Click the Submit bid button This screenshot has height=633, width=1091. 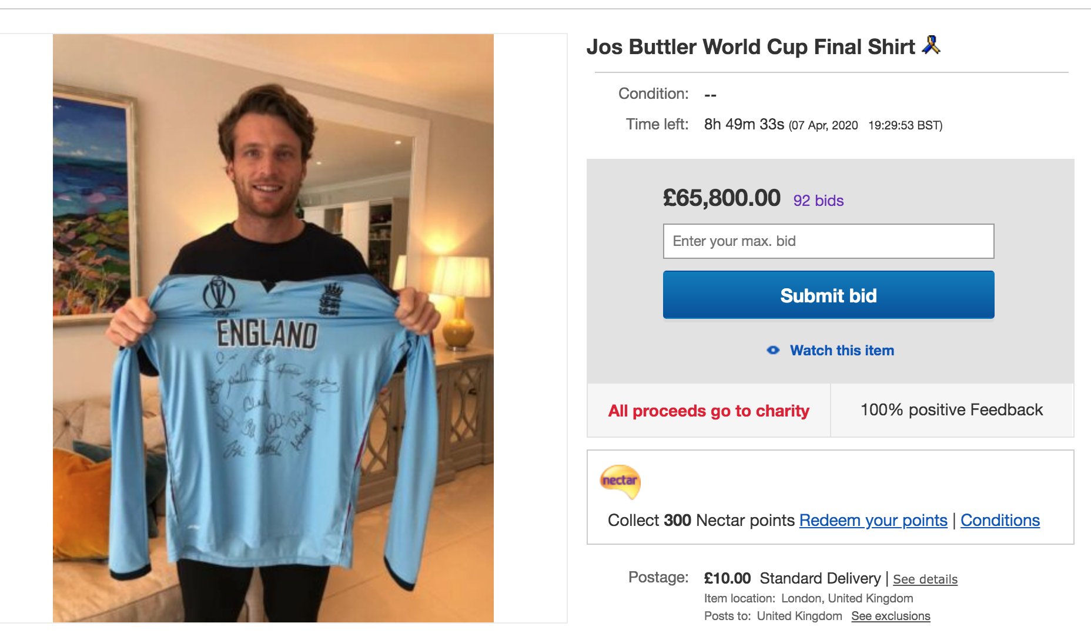pos(828,295)
